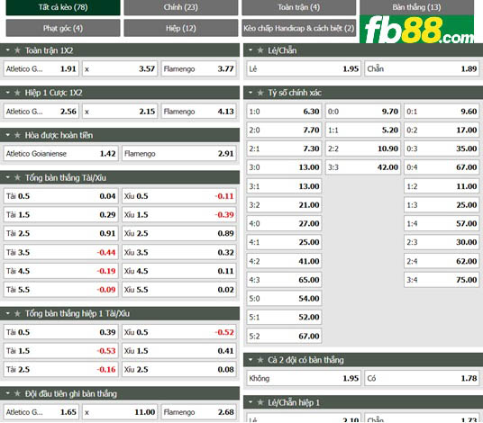Bet Atletico G. first scorer at 1.65
The height and width of the screenshot is (423, 483).
pos(41,412)
